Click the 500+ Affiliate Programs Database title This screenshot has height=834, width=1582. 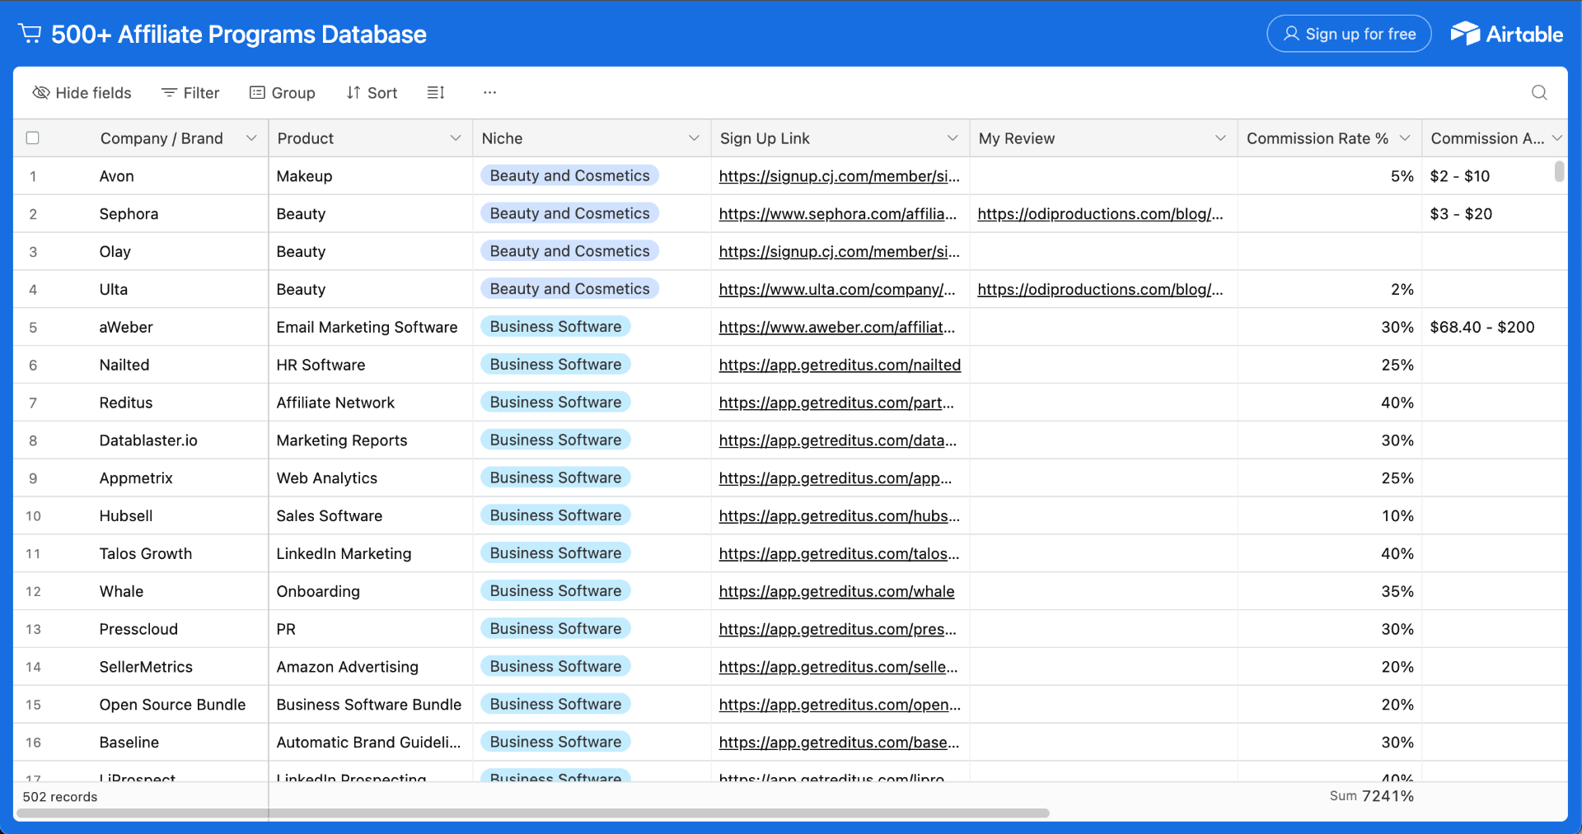239,34
